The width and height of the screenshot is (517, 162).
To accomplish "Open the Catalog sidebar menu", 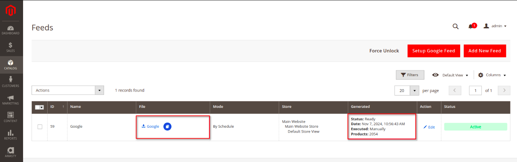I will [11, 65].
